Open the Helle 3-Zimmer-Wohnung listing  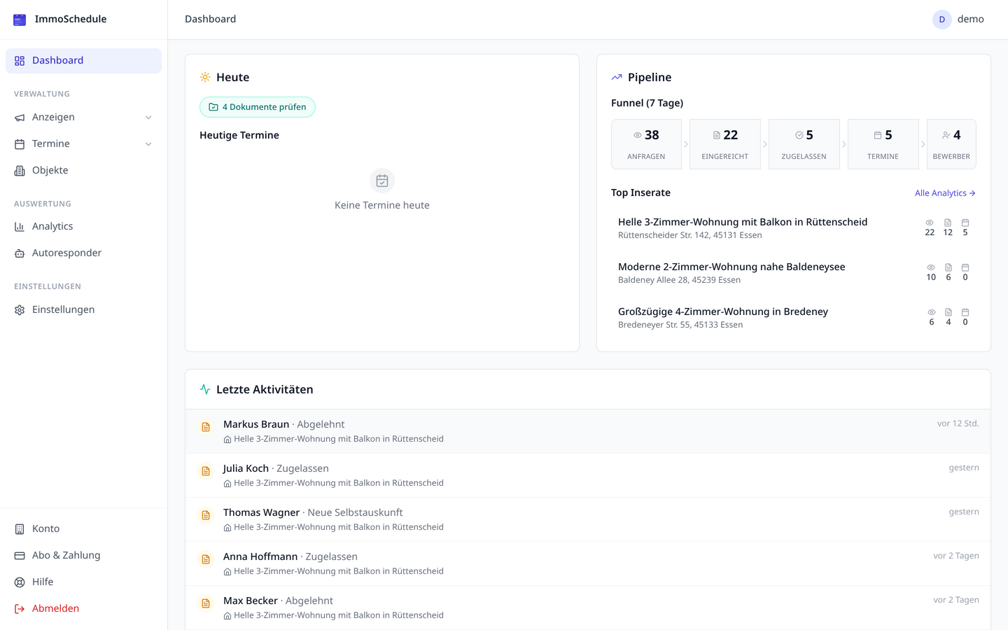coord(743,221)
